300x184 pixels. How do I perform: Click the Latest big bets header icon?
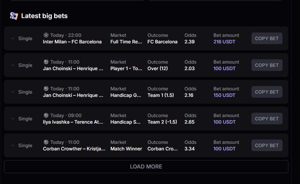[14, 16]
